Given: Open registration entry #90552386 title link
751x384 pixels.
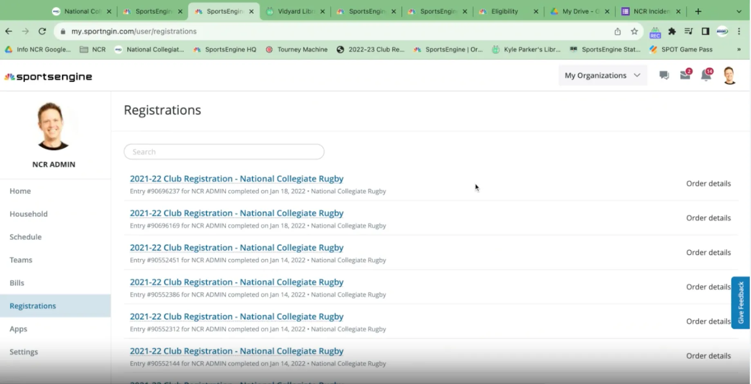Looking at the screenshot, I should pyautogui.click(x=237, y=282).
